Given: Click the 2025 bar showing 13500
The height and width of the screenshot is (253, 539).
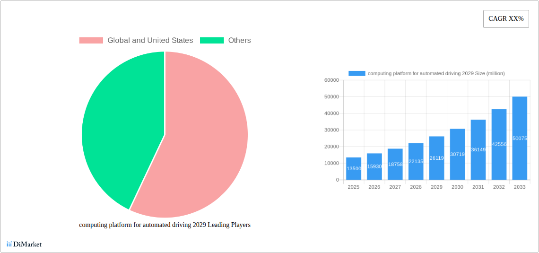Looking at the screenshot, I should click(353, 169).
